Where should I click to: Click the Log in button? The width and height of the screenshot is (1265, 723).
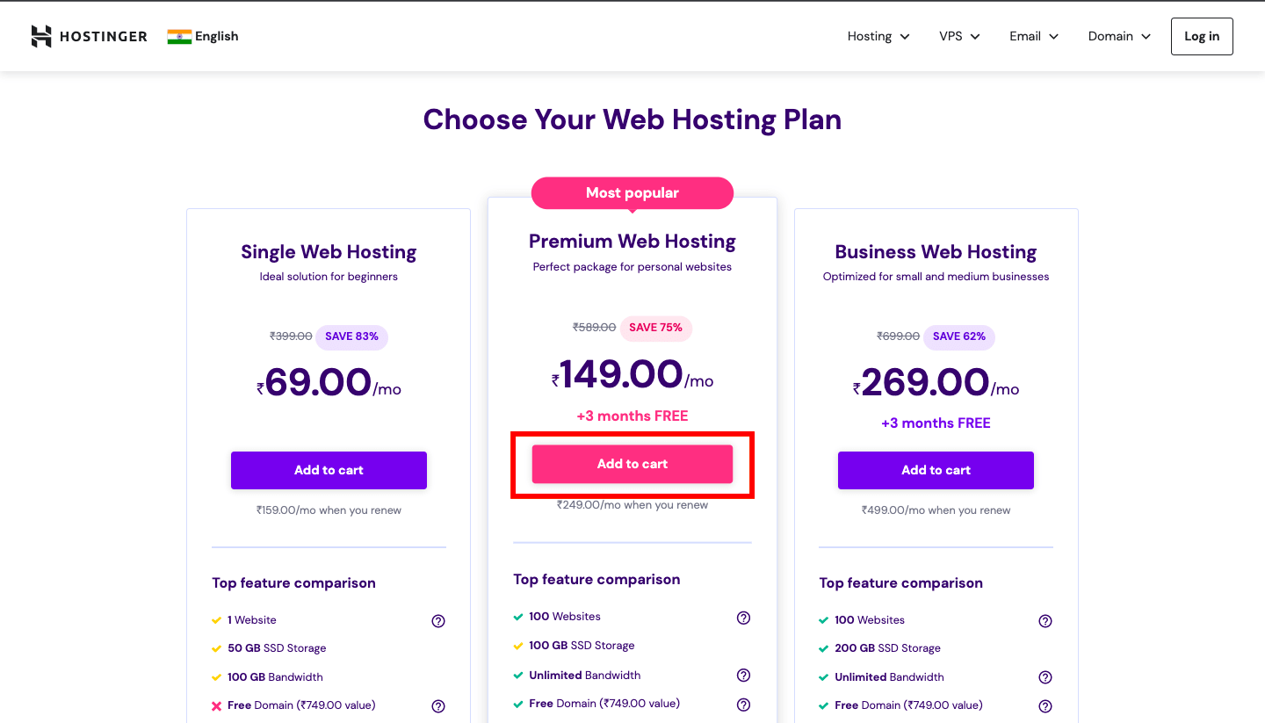[x=1202, y=36]
